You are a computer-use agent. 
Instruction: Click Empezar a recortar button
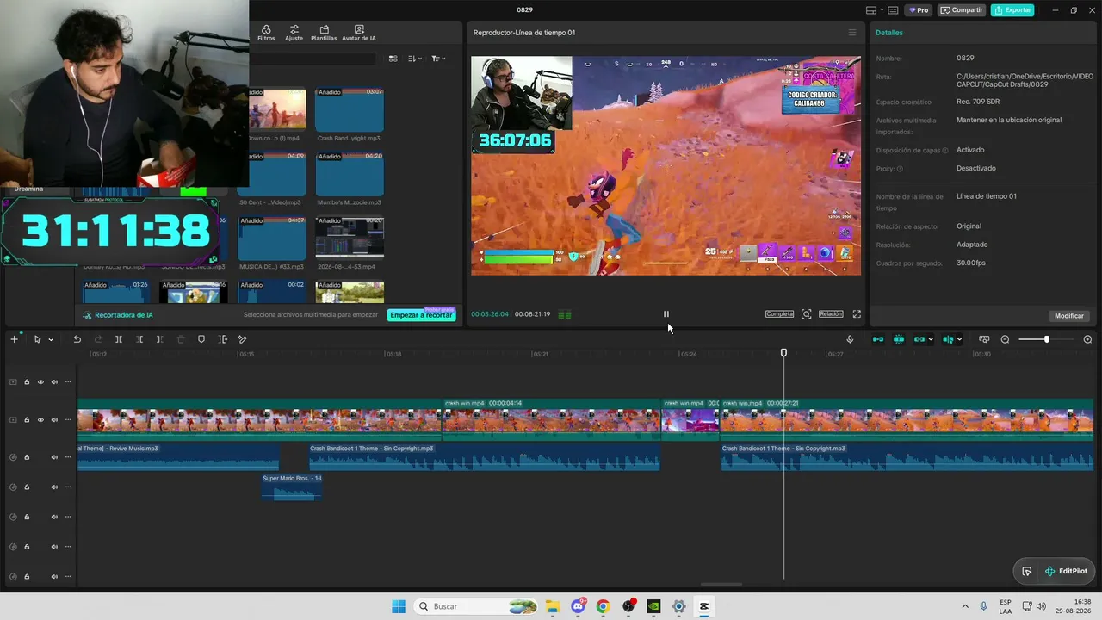coord(421,315)
